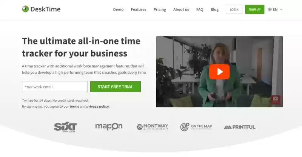Click the Printful logo
The height and width of the screenshot is (157, 302).
[240, 127]
